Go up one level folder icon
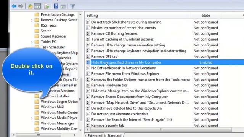The image size is (244, 137). point(30,6)
